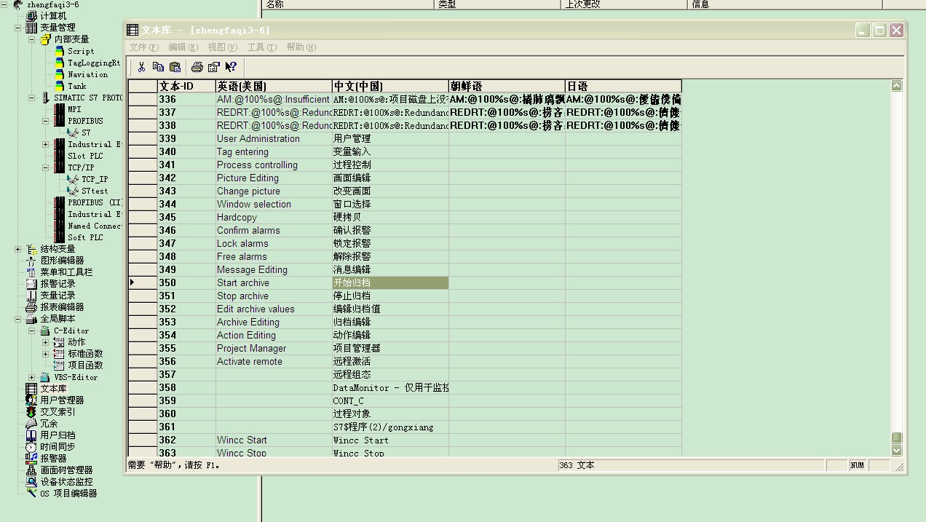The image size is (926, 522).
Task: Collapse the PROFIBUS channel unit node
Action: (x=46, y=121)
